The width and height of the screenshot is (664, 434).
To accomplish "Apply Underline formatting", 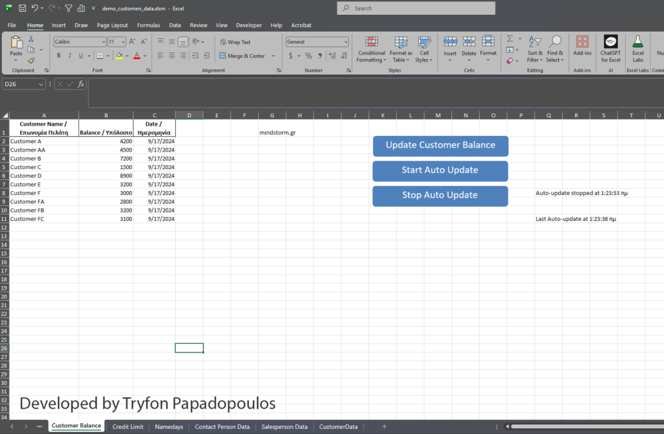I will (x=80, y=56).
